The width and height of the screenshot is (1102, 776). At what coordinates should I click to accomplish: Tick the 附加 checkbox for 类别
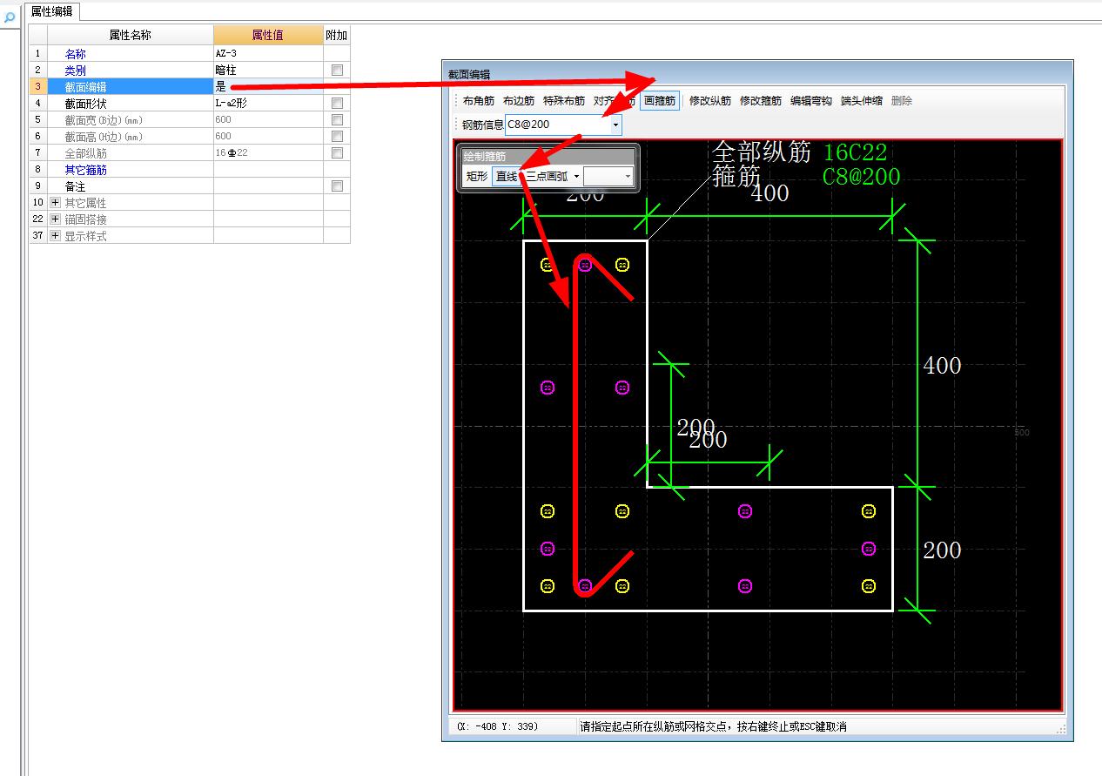tap(337, 70)
